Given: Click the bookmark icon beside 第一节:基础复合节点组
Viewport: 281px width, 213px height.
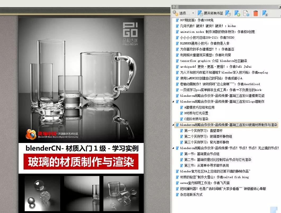Looking at the screenshot, I should (182, 154).
